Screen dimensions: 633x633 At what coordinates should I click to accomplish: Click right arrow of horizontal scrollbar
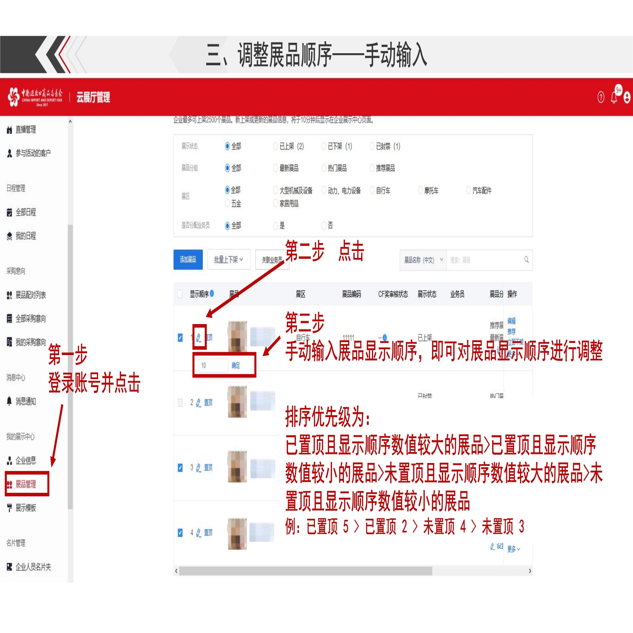(530, 571)
